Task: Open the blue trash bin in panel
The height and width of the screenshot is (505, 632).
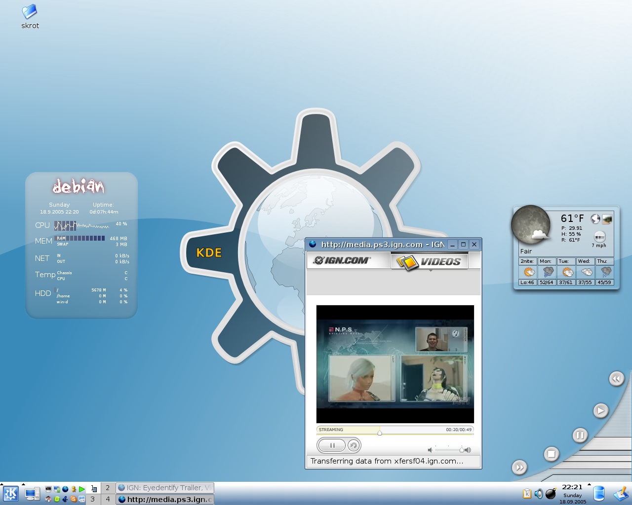Action: tap(599, 493)
